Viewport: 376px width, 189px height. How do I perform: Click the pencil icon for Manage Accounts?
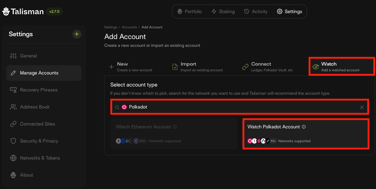click(x=13, y=73)
